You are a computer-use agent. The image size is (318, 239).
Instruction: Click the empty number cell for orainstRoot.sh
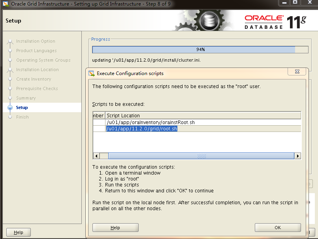[x=99, y=122]
